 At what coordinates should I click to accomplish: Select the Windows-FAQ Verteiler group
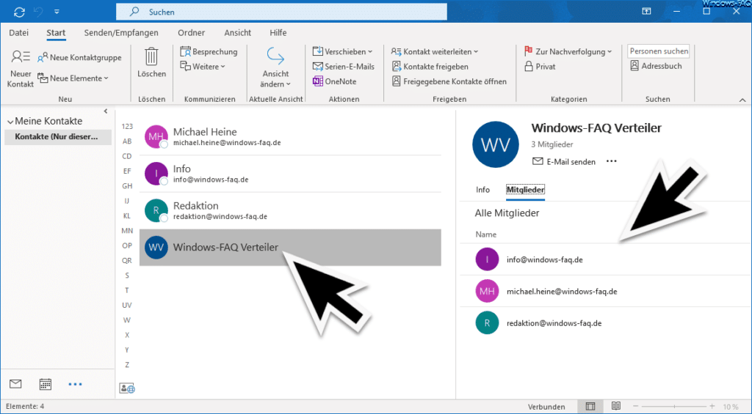(x=290, y=248)
